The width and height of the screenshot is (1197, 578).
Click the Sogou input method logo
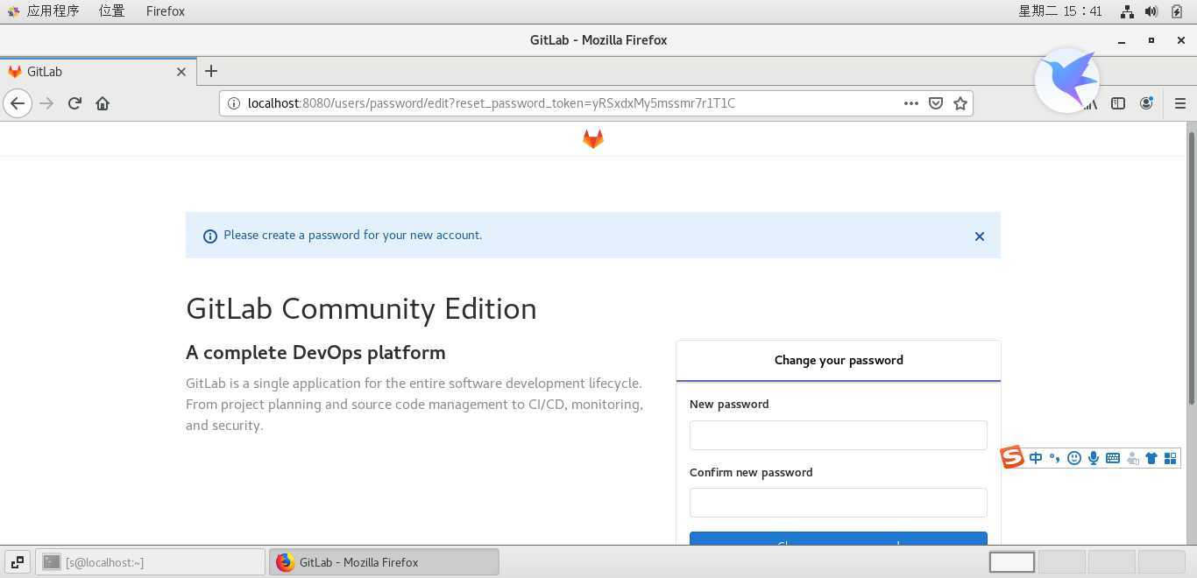1012,457
